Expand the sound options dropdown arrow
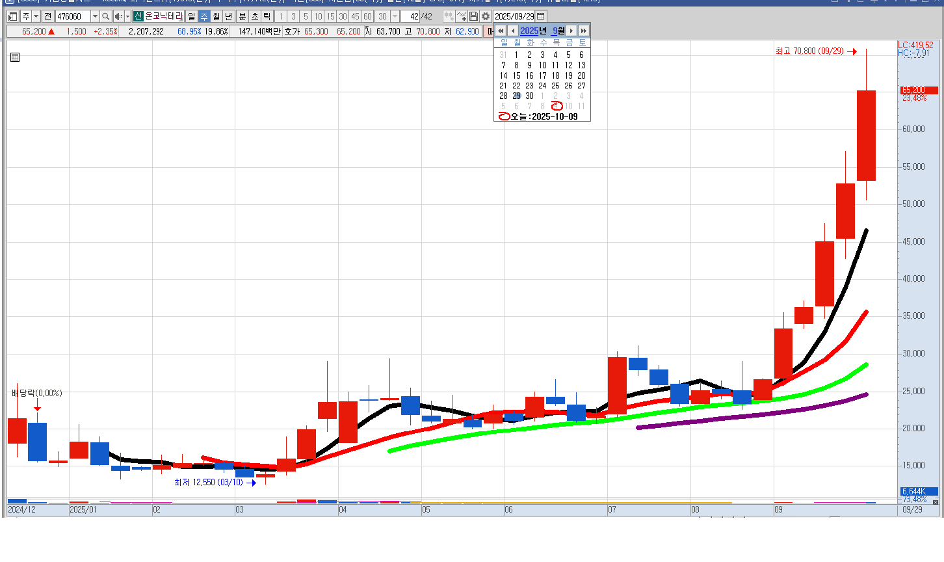 [x=127, y=16]
